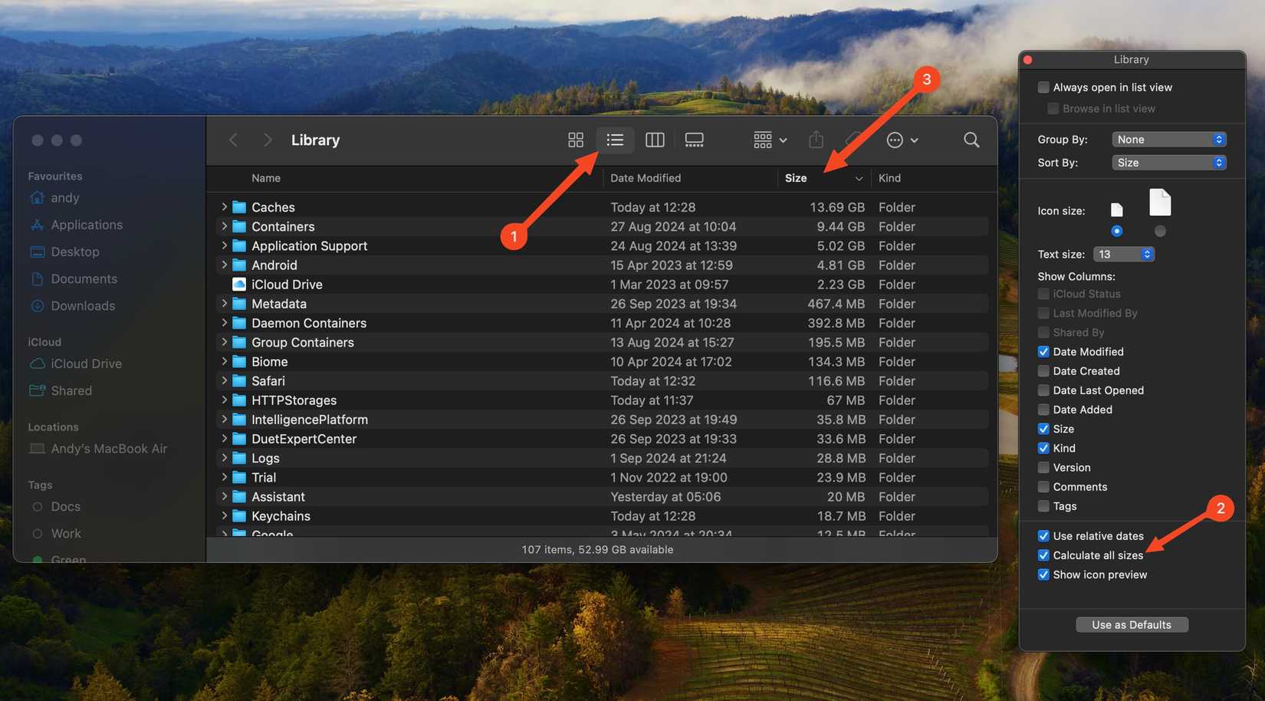Go back with the left chevron

[233, 140]
